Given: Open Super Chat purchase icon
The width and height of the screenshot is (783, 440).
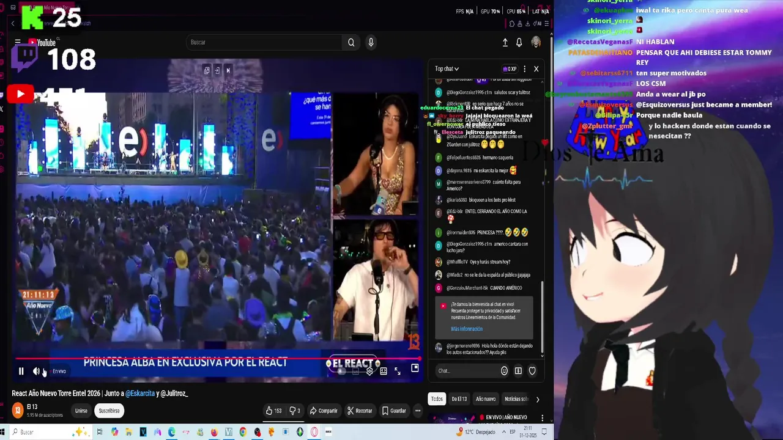Looking at the screenshot, I should pos(518,370).
